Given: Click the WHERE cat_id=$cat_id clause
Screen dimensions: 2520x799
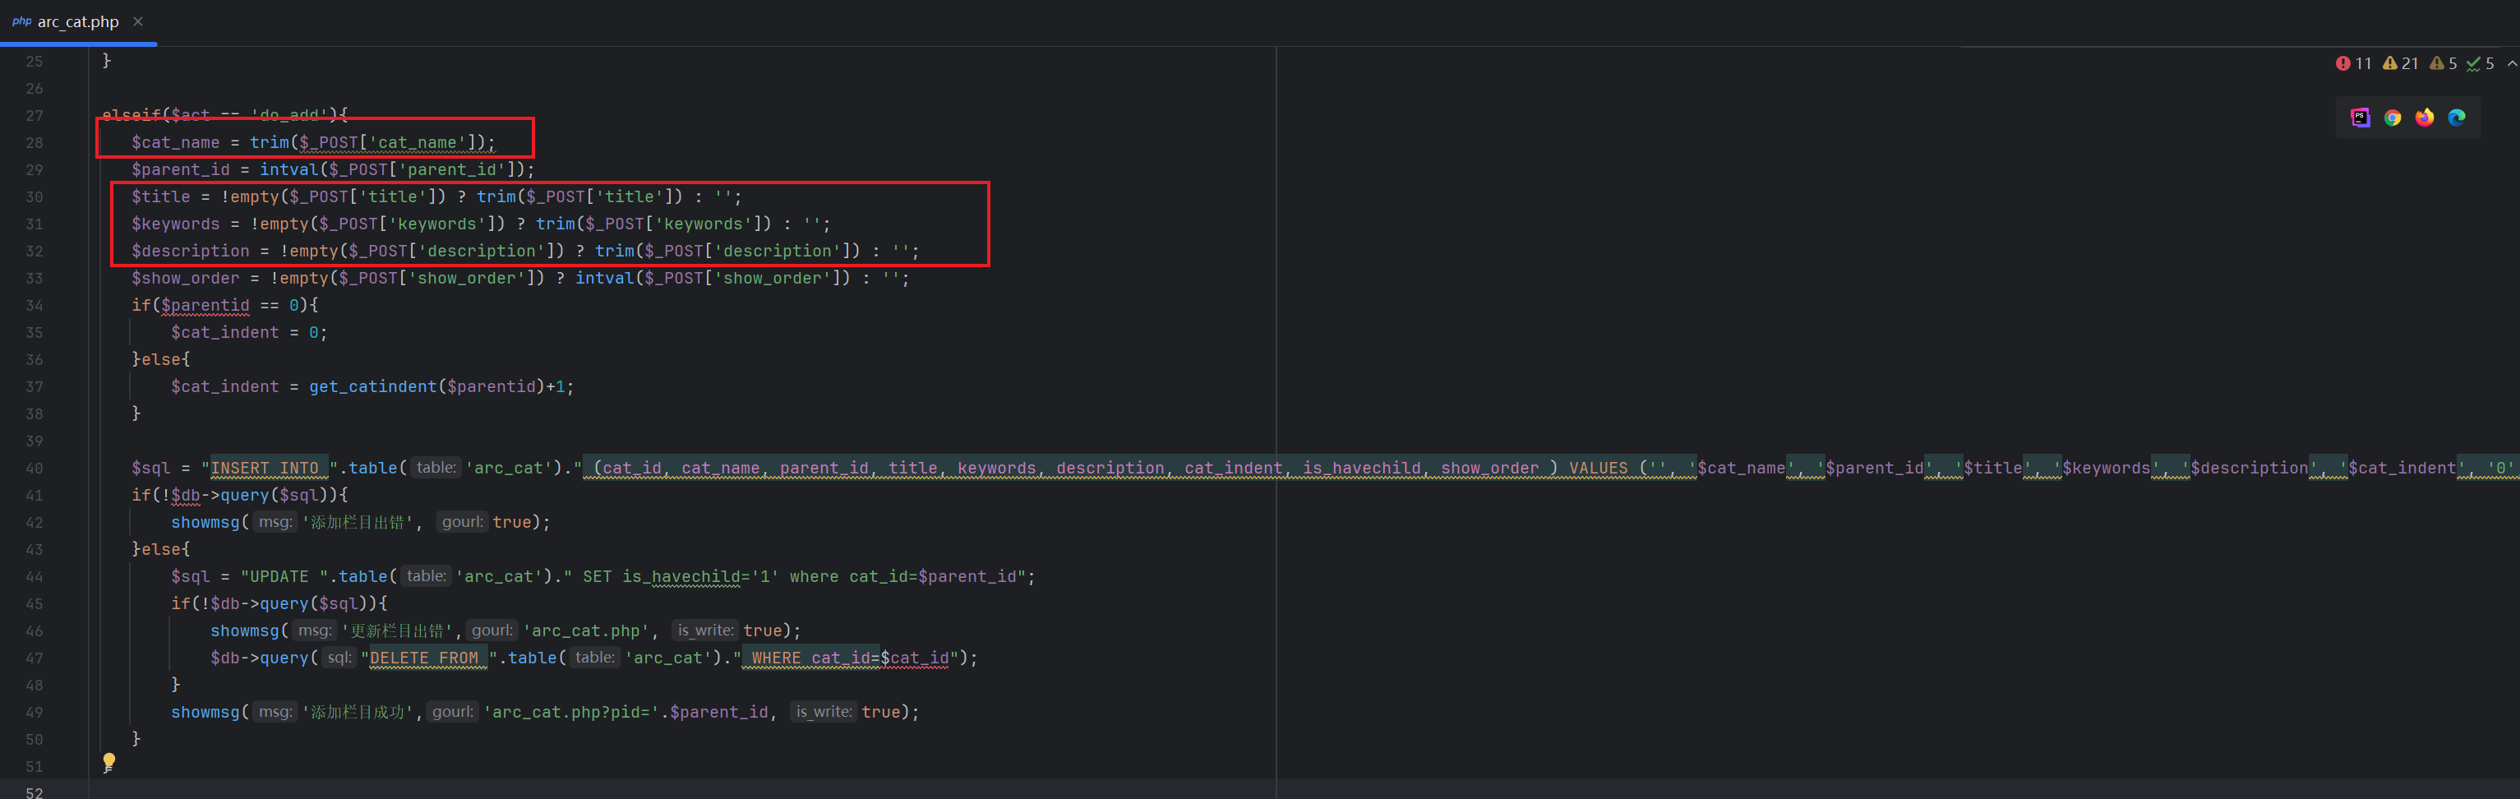Looking at the screenshot, I should pyautogui.click(x=850, y=658).
